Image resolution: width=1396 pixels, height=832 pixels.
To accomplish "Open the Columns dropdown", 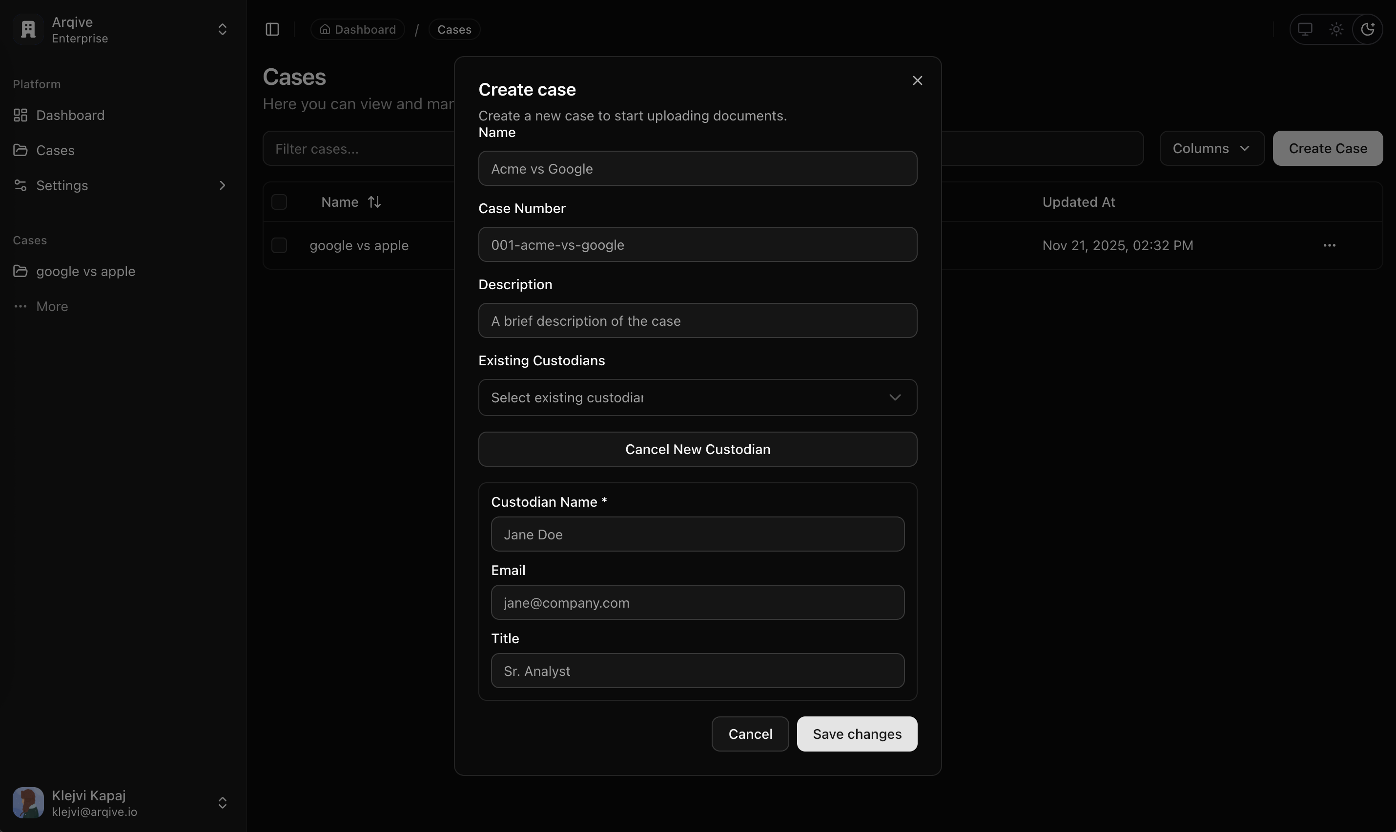I will click(1211, 148).
